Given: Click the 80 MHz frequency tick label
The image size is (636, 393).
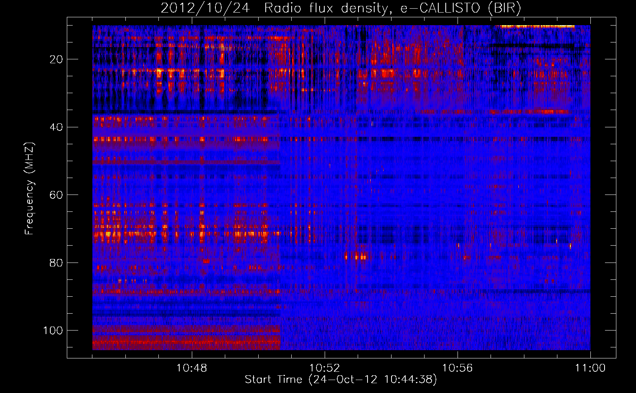Looking at the screenshot, I should click(57, 263).
